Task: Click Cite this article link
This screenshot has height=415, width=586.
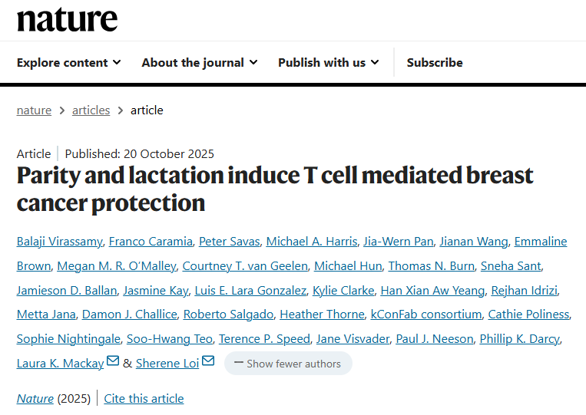Action: coord(144,399)
